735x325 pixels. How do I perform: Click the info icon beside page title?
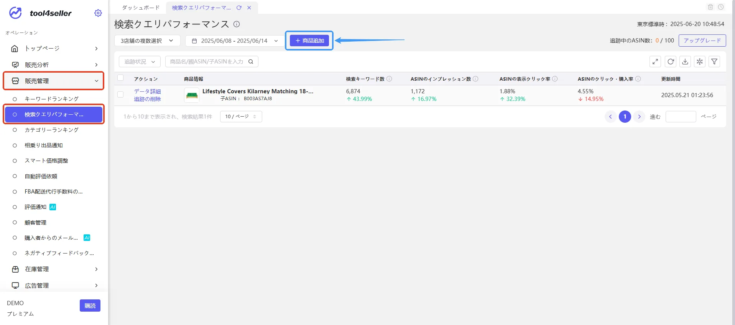pos(237,24)
